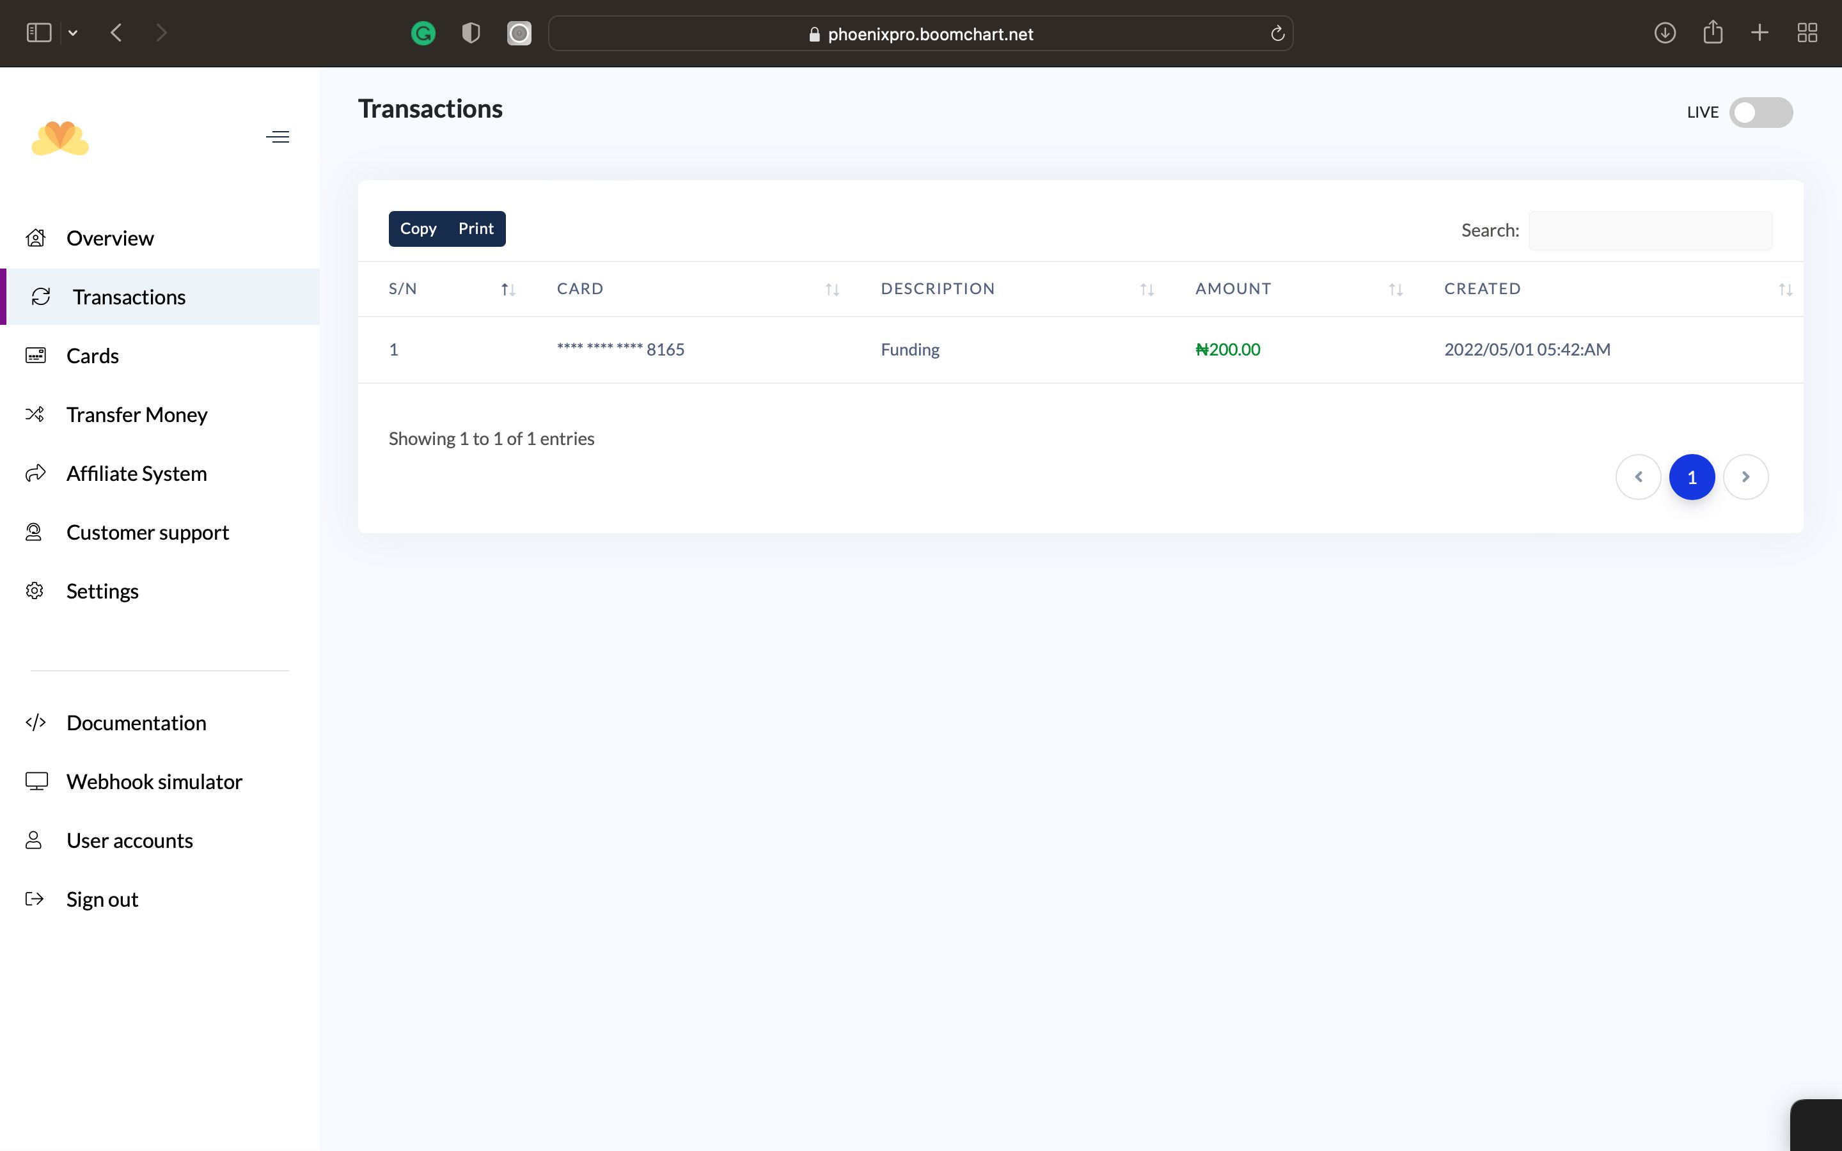The height and width of the screenshot is (1151, 1842).
Task: Click the Print button
Action: tap(476, 229)
